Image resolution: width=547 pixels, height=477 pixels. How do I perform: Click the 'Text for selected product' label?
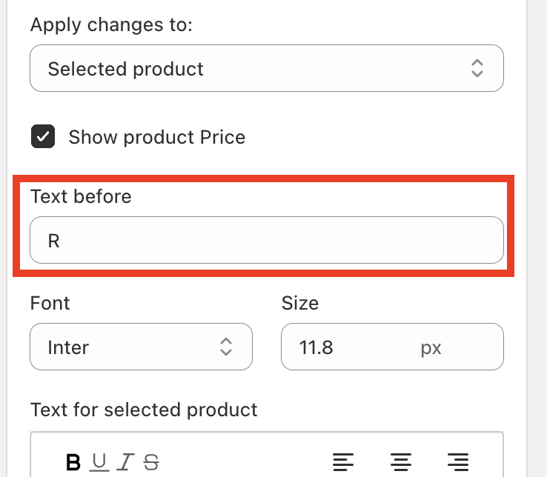144,410
